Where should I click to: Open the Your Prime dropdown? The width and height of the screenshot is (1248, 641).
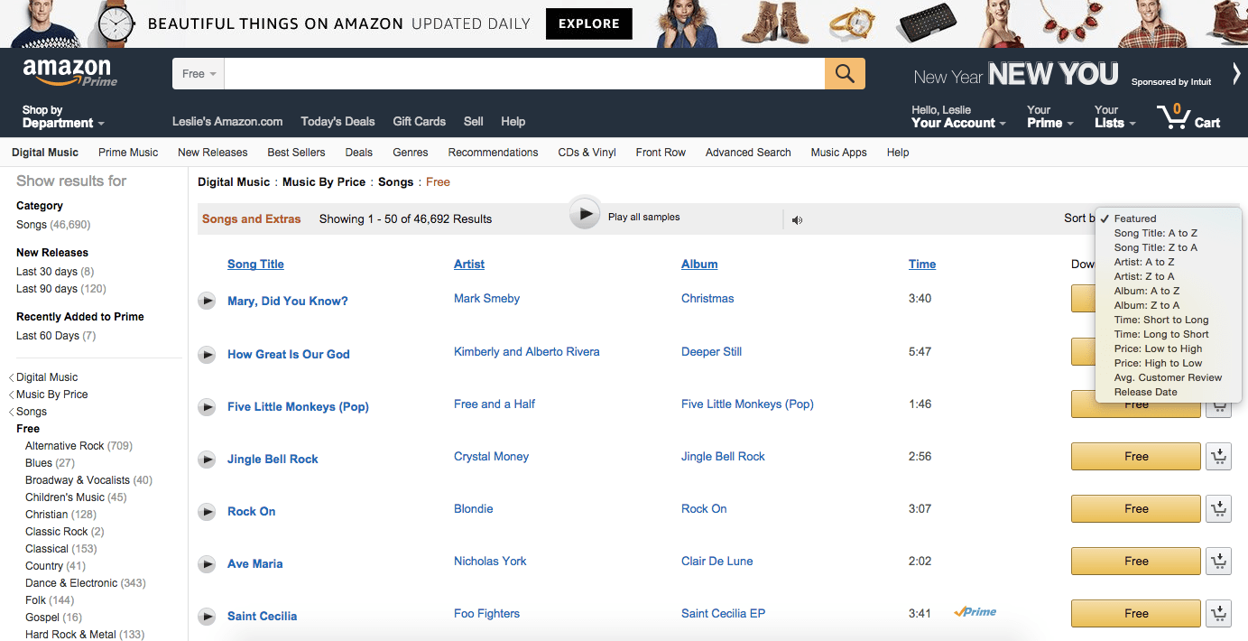point(1049,116)
